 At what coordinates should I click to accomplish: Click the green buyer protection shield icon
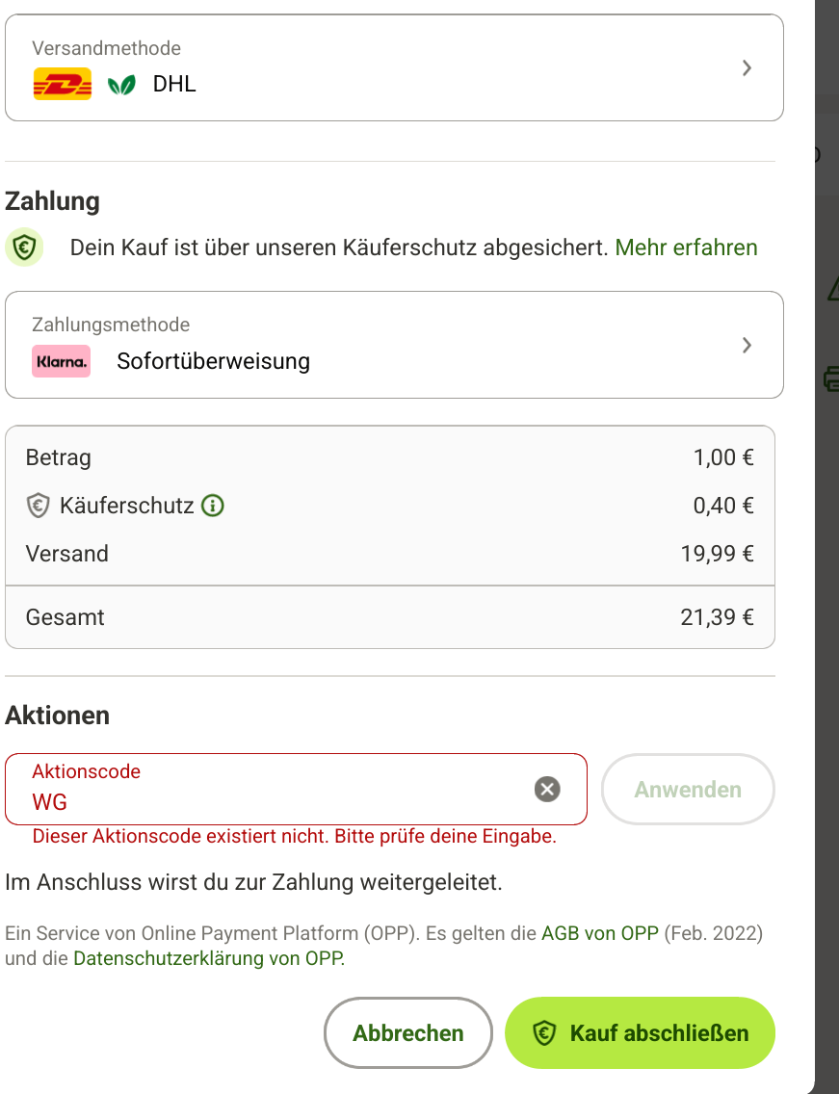point(24,247)
